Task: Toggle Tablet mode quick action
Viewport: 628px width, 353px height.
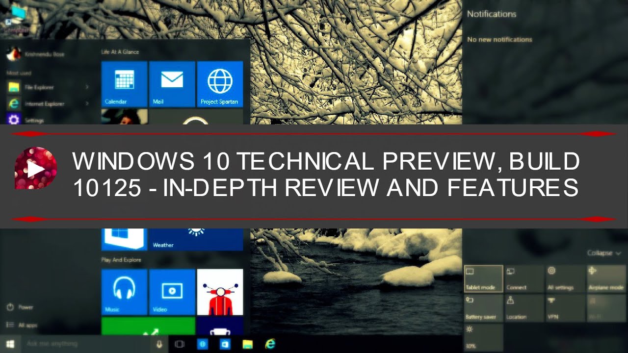Action: click(x=484, y=278)
